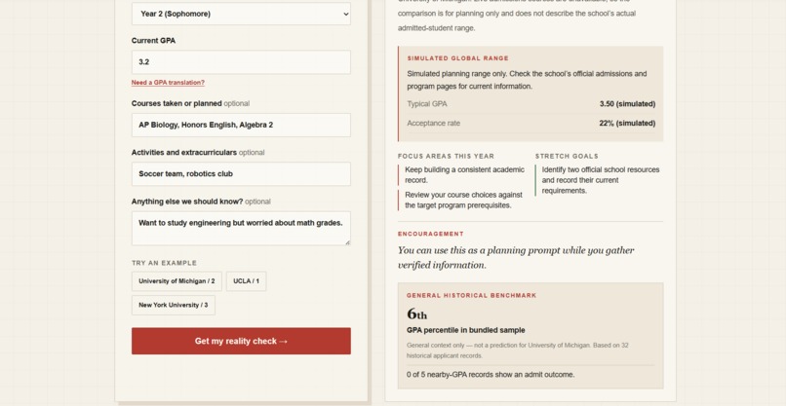The height and width of the screenshot is (406, 786).
Task: Click 'GPA percentile in bundled sample' text
Action: tap(466, 330)
